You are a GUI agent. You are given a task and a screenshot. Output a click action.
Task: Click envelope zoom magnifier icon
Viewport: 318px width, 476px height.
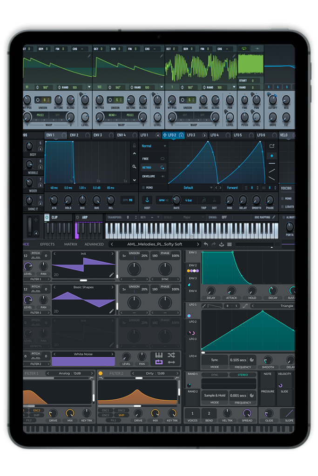click(134, 167)
